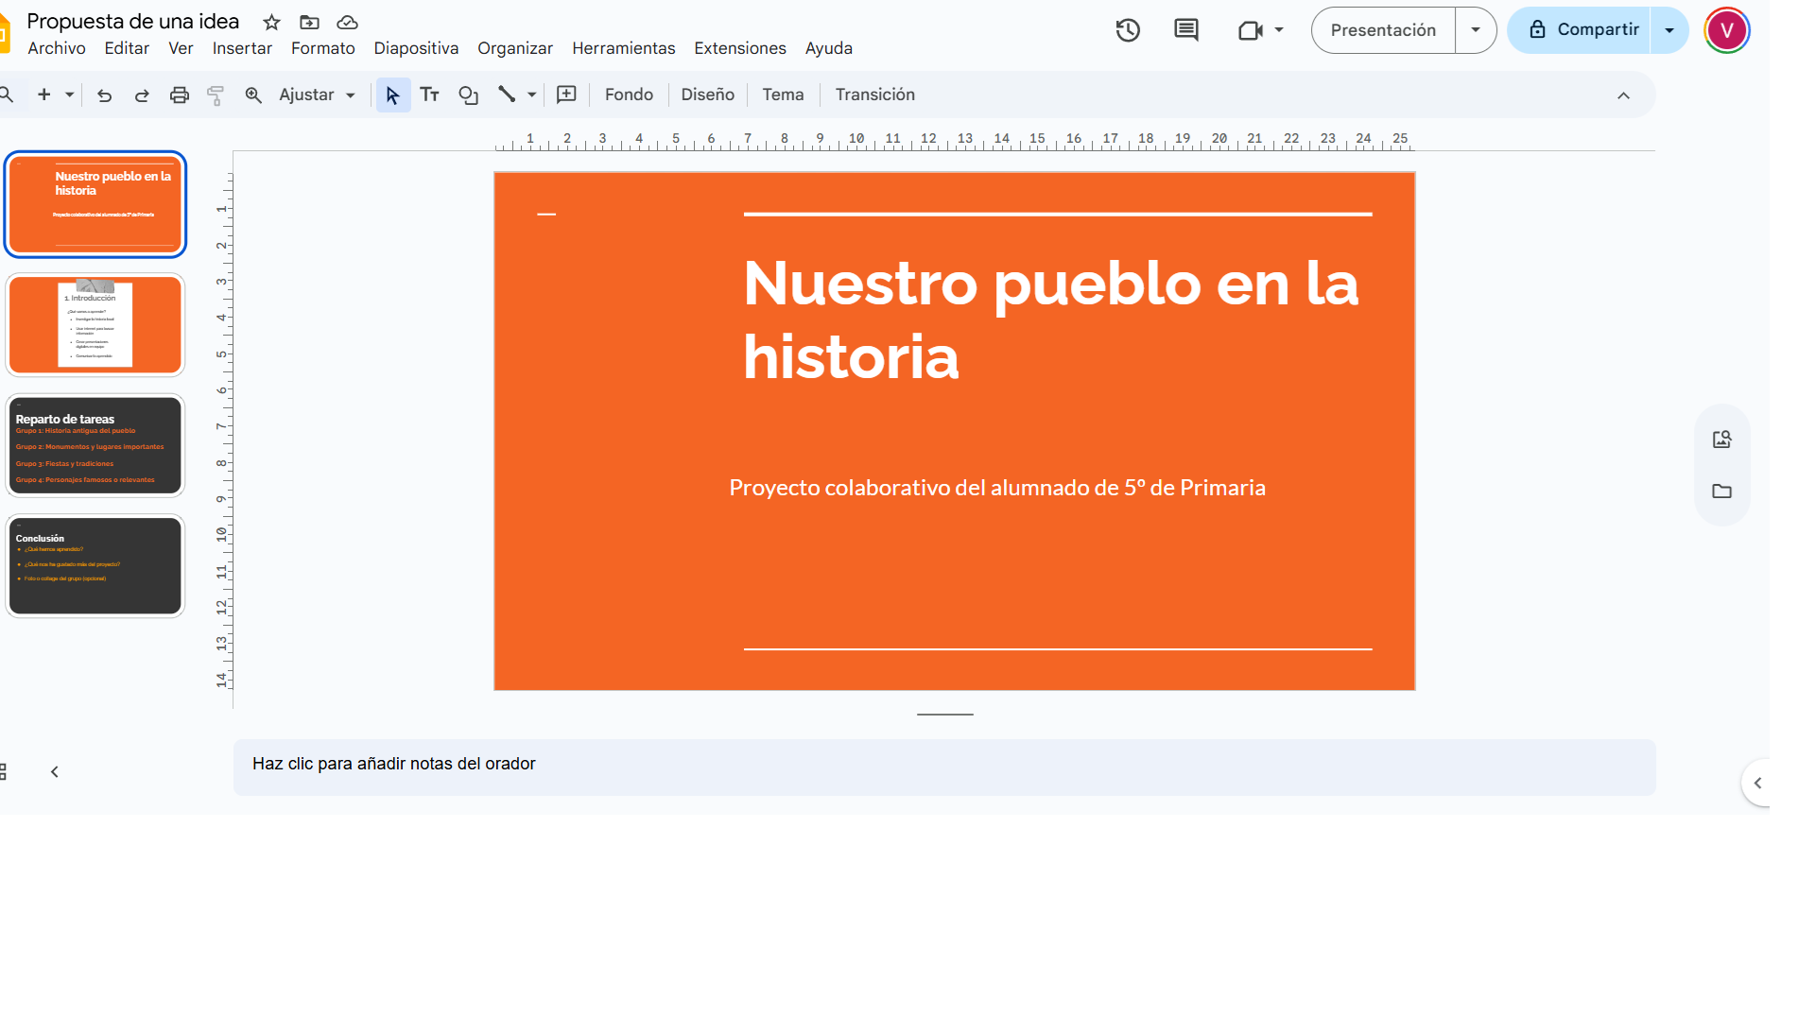This screenshot has width=1815, height=1035.
Task: Click the Print icon
Action: click(x=180, y=95)
